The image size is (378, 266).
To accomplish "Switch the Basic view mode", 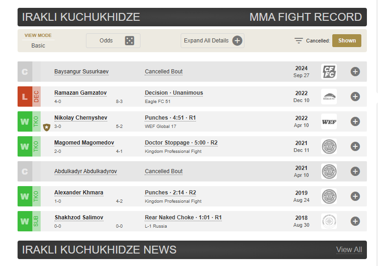I will (x=38, y=46).
